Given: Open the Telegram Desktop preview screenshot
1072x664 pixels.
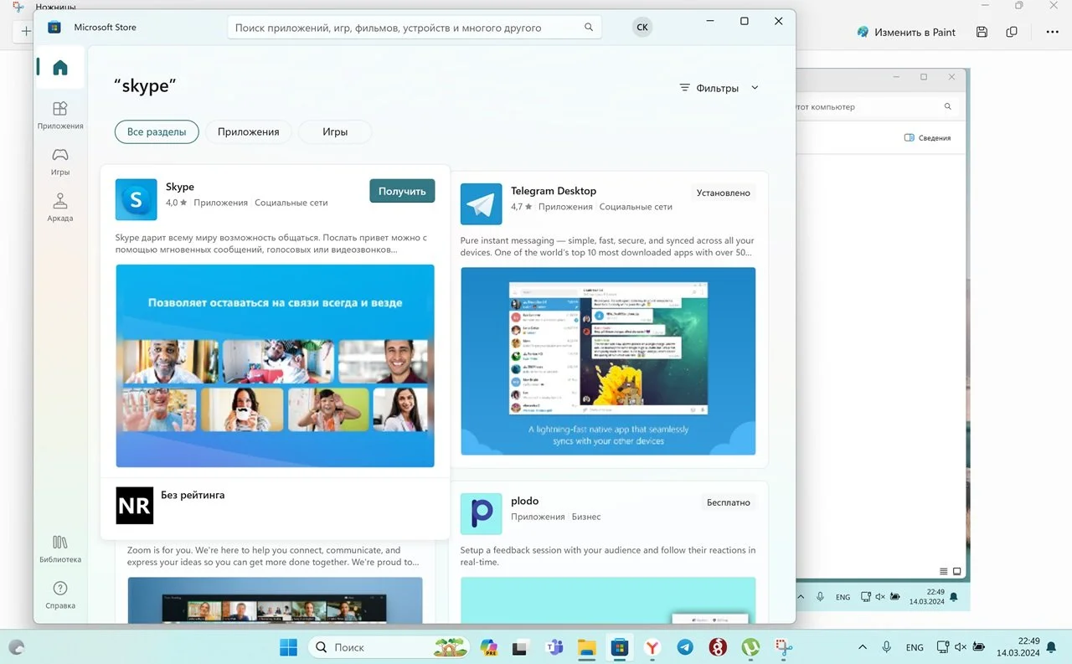Looking at the screenshot, I should (x=608, y=361).
